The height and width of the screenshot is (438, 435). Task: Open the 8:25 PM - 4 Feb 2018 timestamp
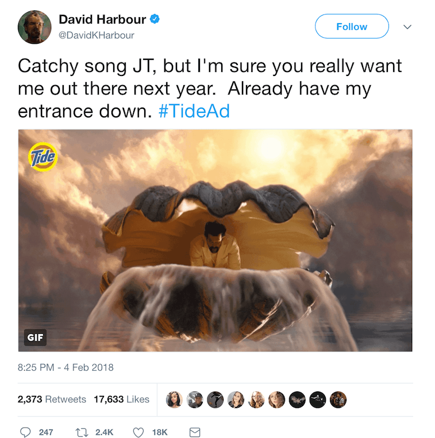click(x=66, y=367)
